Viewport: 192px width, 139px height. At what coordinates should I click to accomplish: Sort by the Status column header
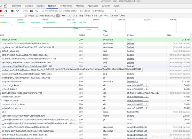(x=90, y=35)
